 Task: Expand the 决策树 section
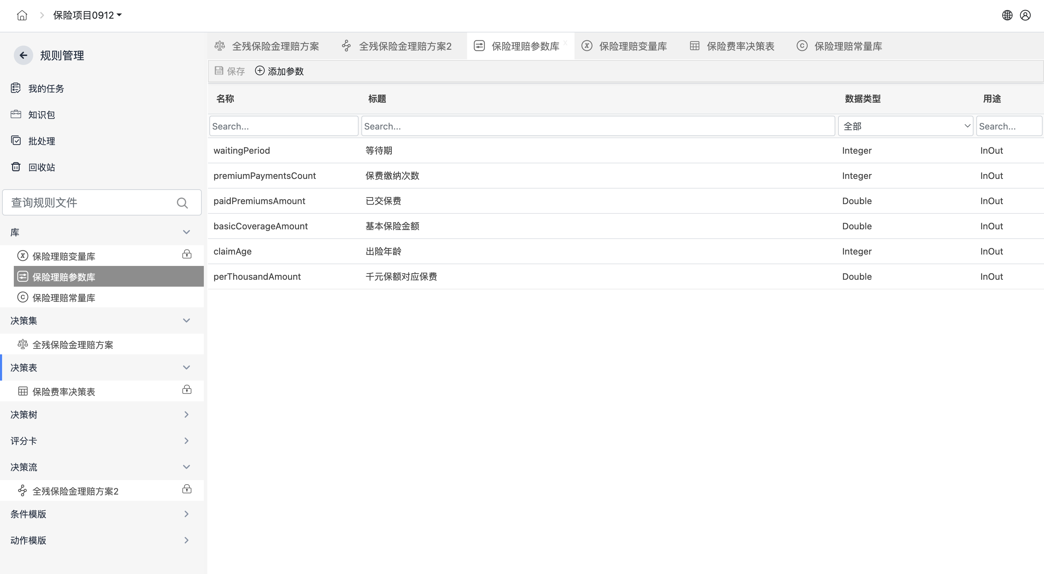tap(186, 414)
